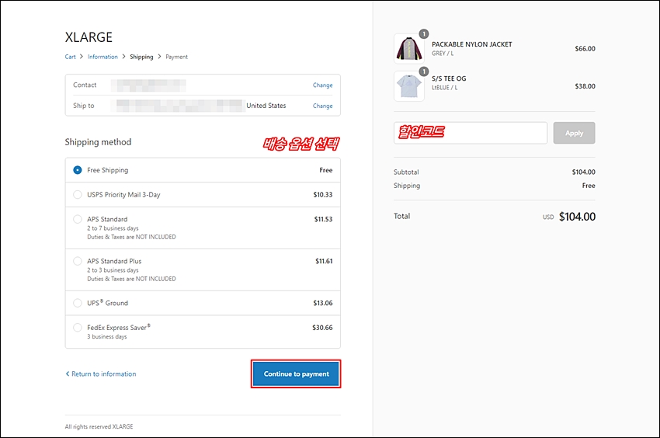Click quantity badge on nylon jacket

pyautogui.click(x=424, y=33)
